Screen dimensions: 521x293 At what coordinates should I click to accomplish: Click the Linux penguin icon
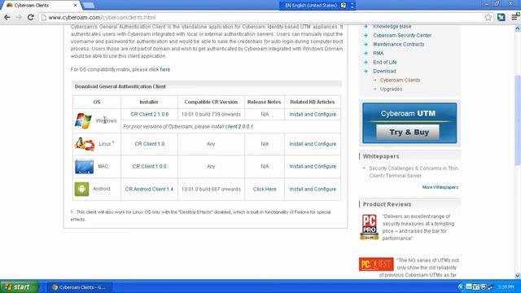click(85, 144)
